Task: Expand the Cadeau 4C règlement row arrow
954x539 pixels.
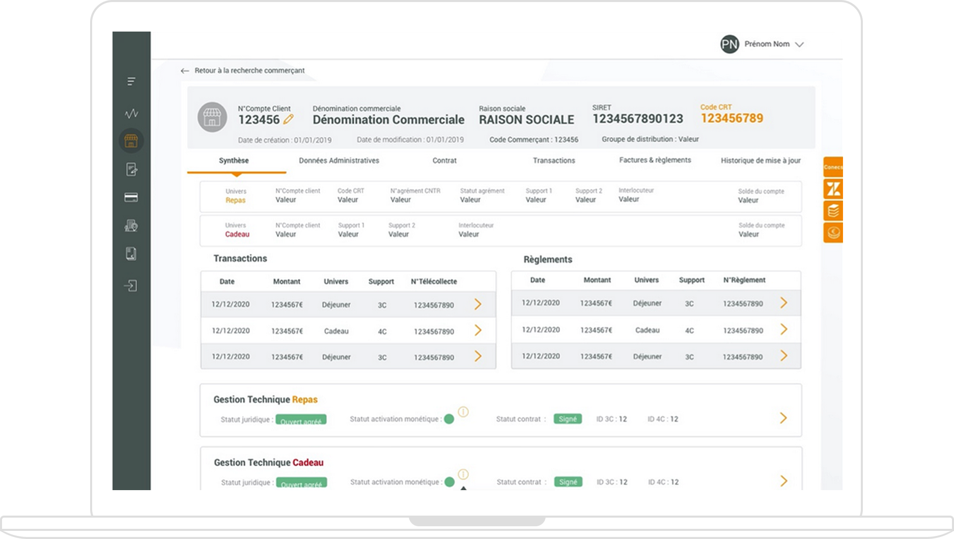Action: (783, 330)
